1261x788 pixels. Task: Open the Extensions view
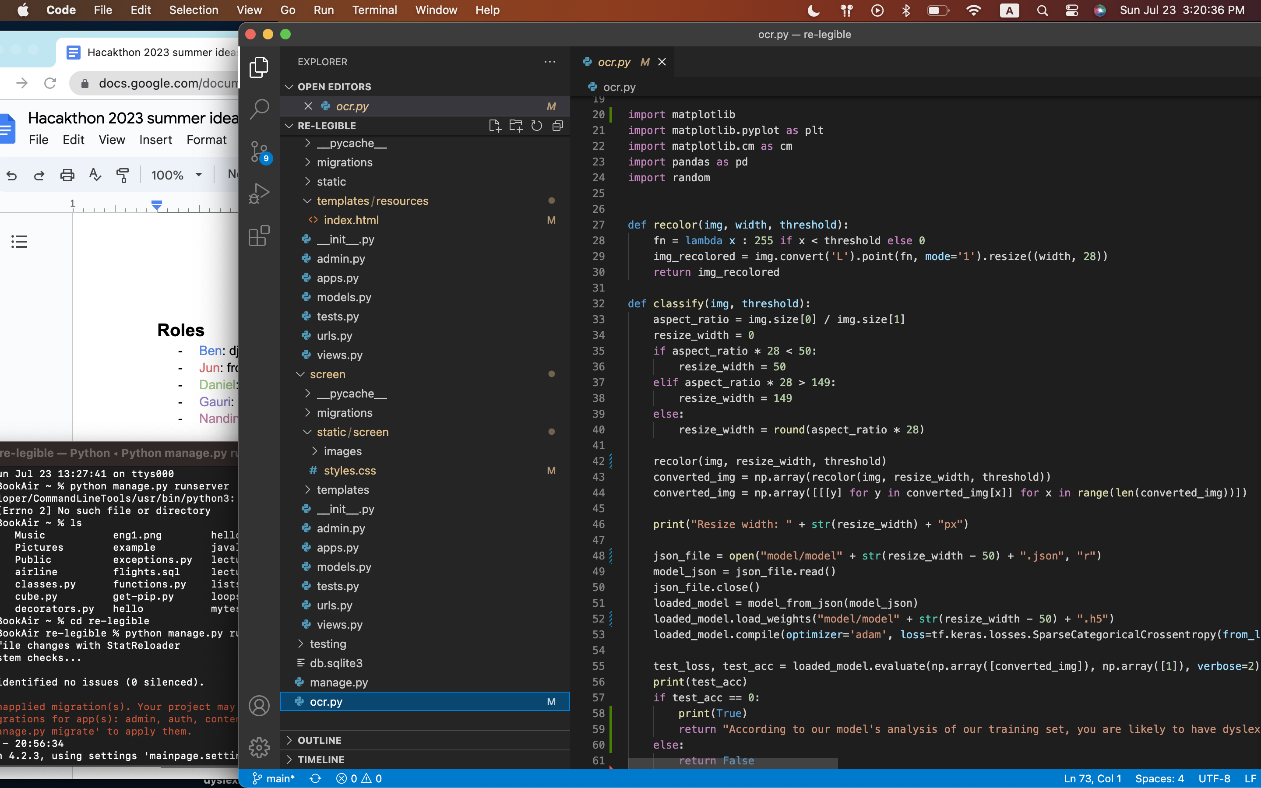coord(259,236)
